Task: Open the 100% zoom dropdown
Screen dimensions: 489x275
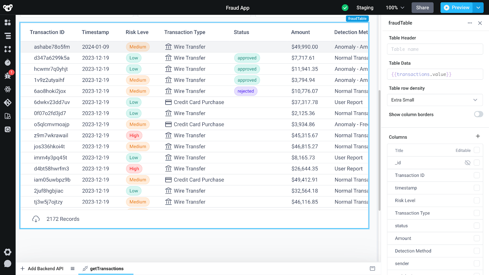Action: click(x=395, y=7)
